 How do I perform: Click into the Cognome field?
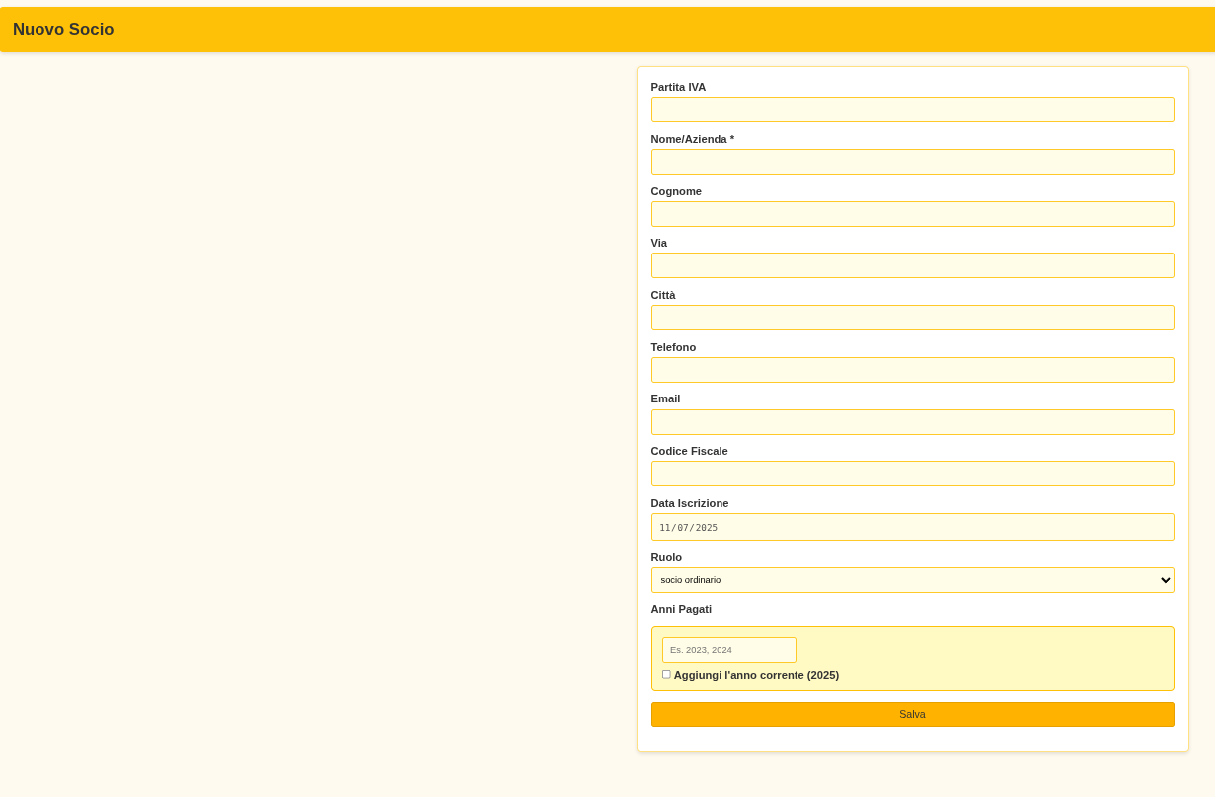(x=912, y=214)
